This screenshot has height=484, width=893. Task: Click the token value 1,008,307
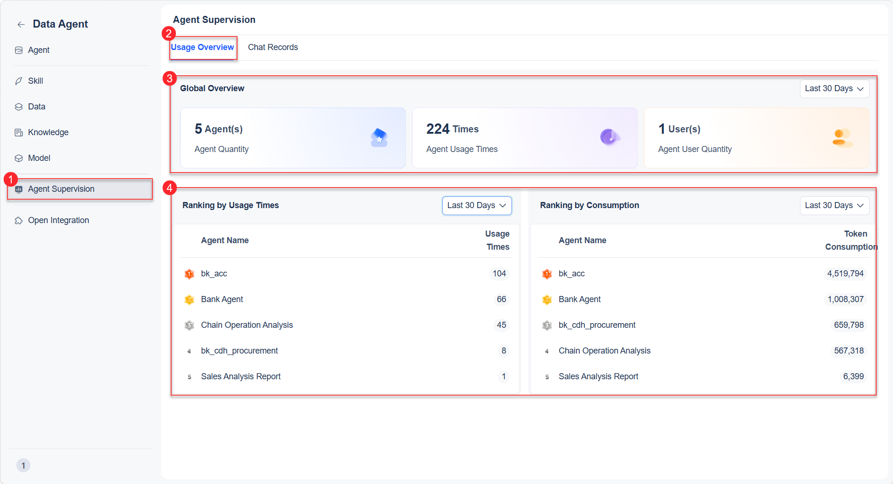pos(846,299)
